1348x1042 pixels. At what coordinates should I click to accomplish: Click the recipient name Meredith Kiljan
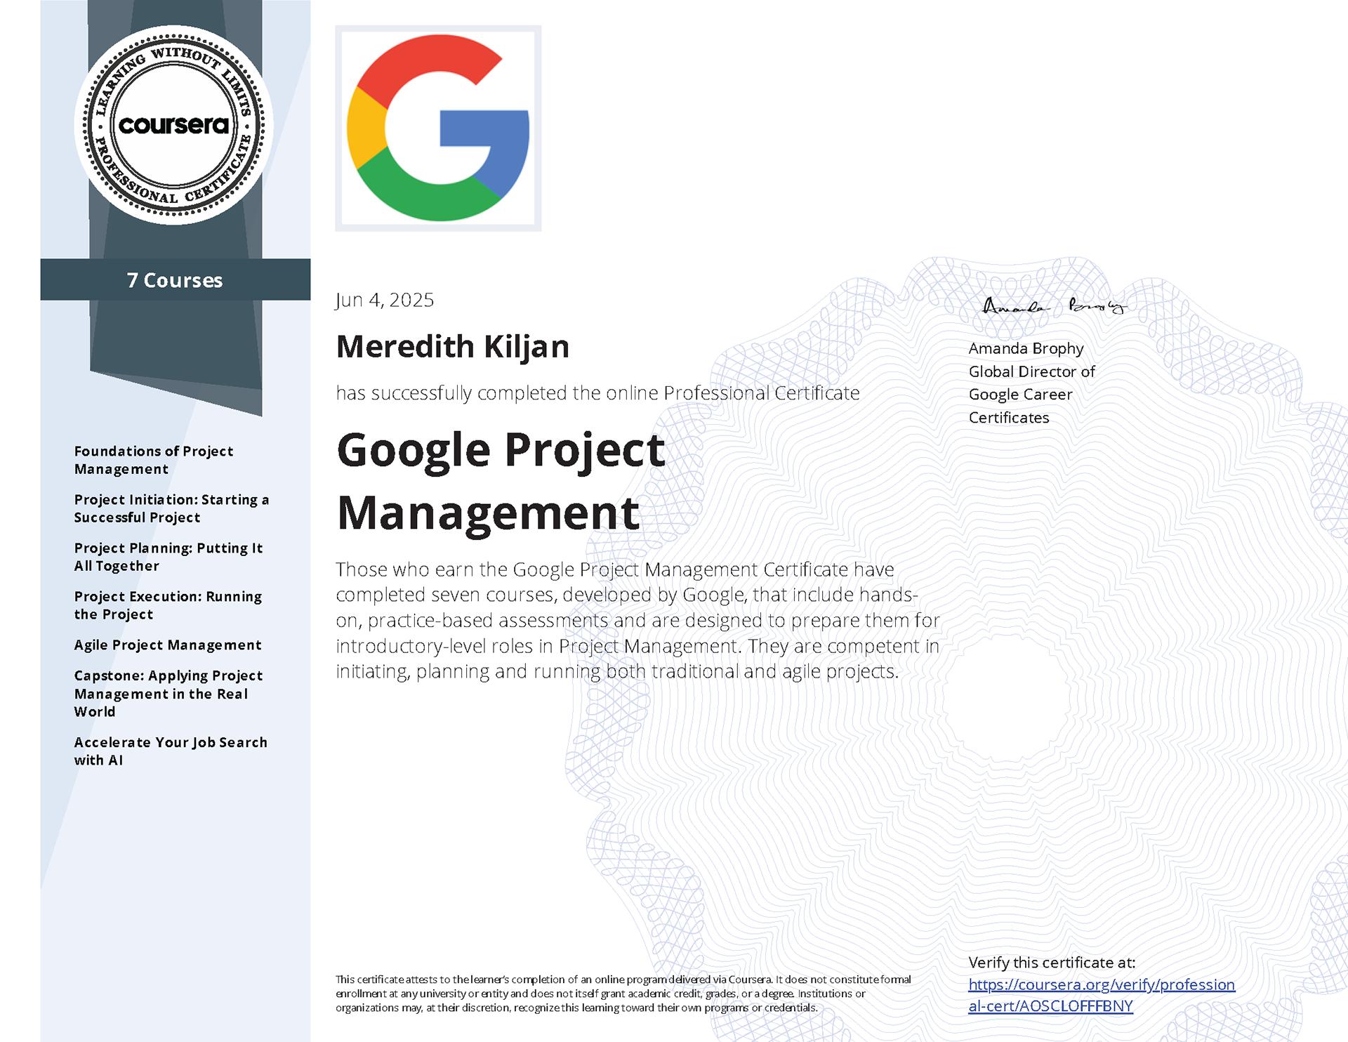point(452,347)
